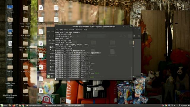The width and height of the screenshot is (190, 107).
Task: Click the Chrome icon in system tray
Action: click(166, 106)
